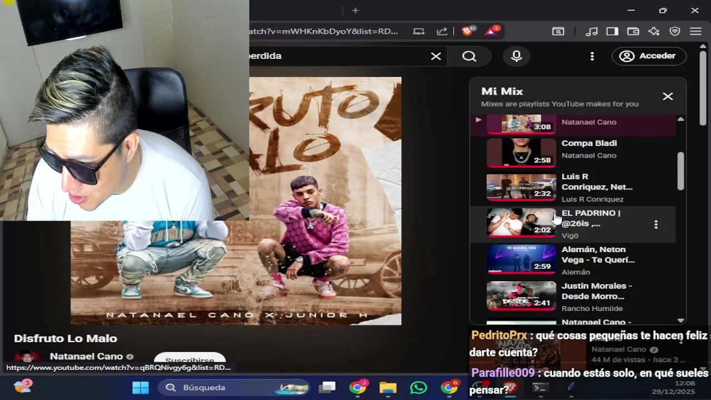The width and height of the screenshot is (711, 400).
Task: Click the tab search icon in toolbar
Action: point(558,31)
